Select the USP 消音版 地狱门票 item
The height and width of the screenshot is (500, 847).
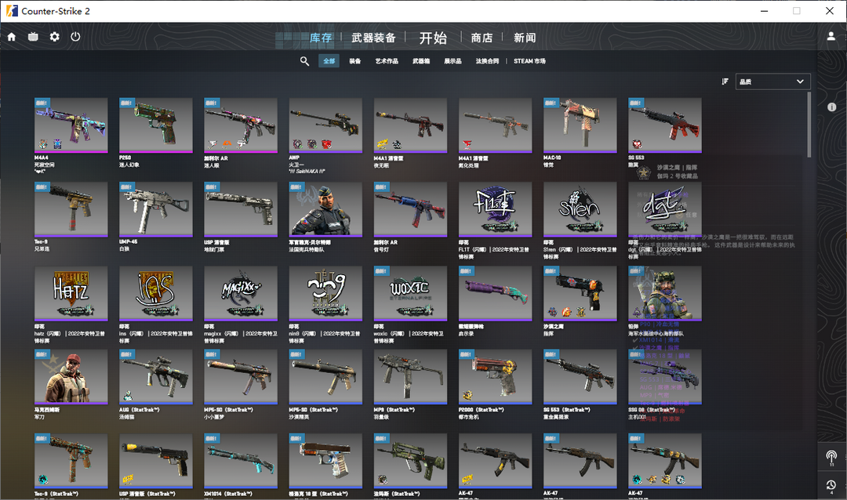(241, 209)
